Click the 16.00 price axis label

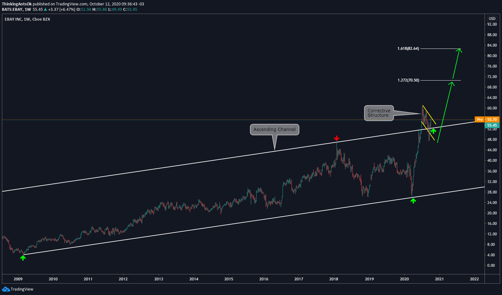pyautogui.click(x=492, y=224)
